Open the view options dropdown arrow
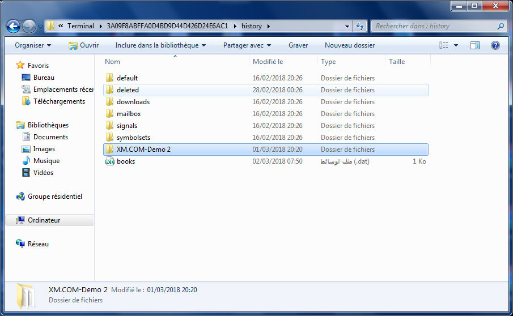 [456, 45]
